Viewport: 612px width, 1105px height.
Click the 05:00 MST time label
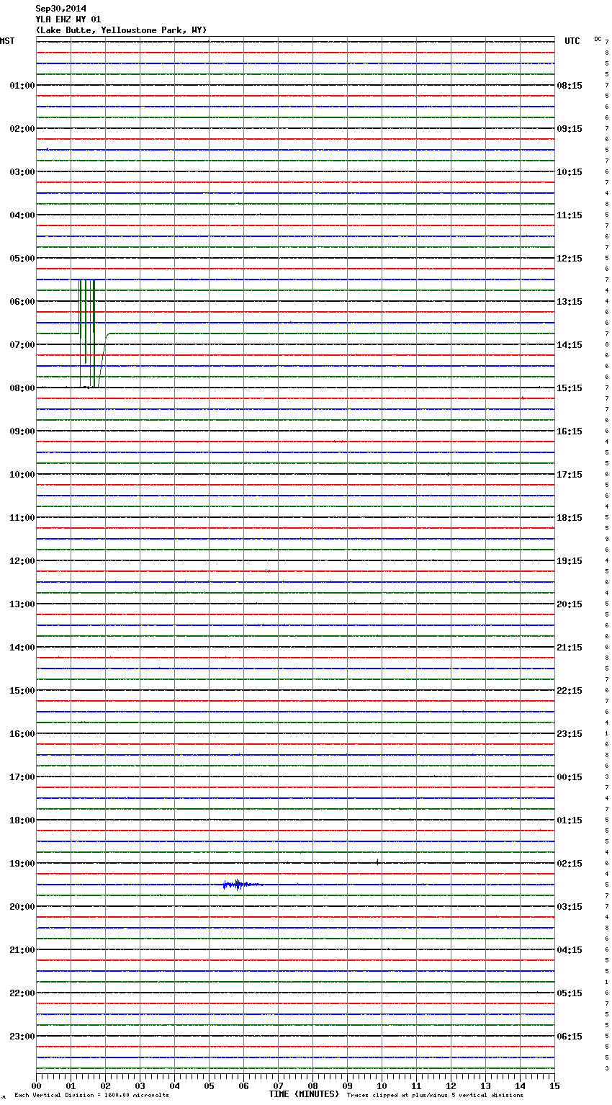[22, 259]
